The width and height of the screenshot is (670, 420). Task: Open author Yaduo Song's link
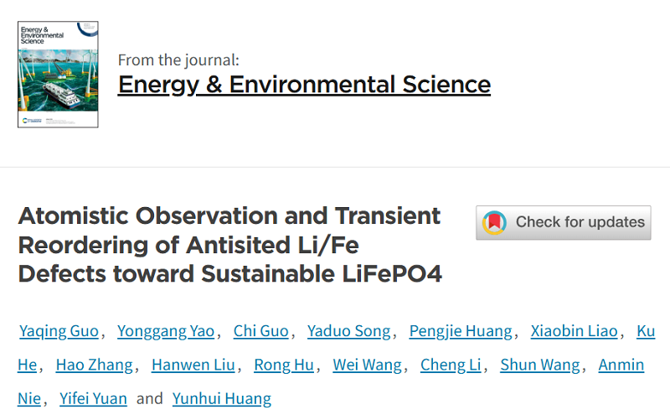pyautogui.click(x=348, y=331)
